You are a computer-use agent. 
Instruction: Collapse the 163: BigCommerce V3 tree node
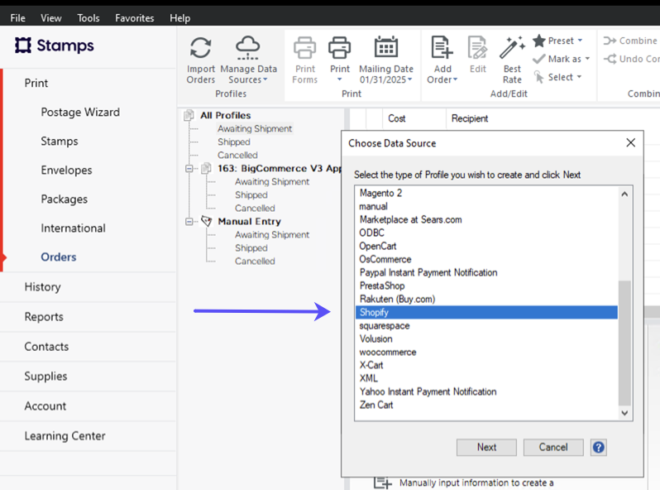click(189, 169)
